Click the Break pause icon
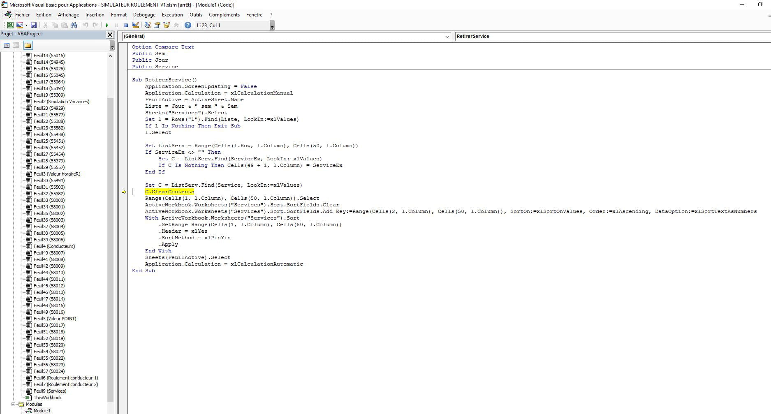 click(x=116, y=25)
